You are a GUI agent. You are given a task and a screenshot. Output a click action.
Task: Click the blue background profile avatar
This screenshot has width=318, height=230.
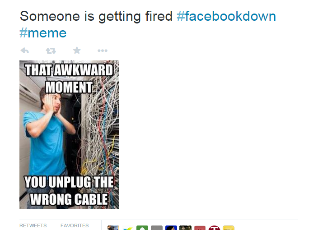tap(171, 228)
